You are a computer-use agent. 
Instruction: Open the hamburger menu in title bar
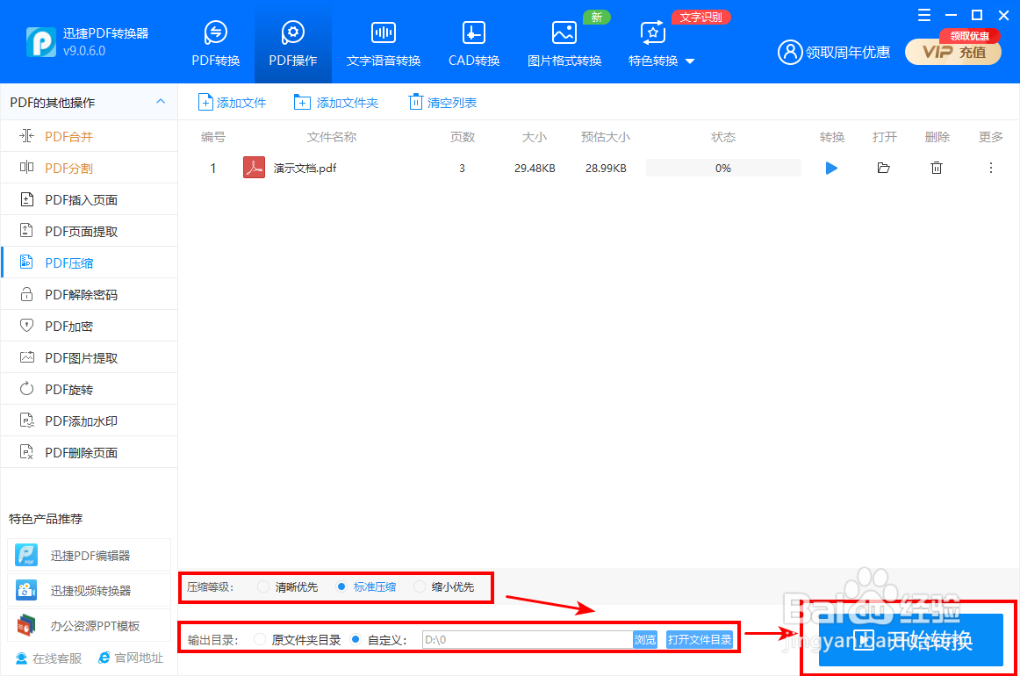tap(923, 16)
